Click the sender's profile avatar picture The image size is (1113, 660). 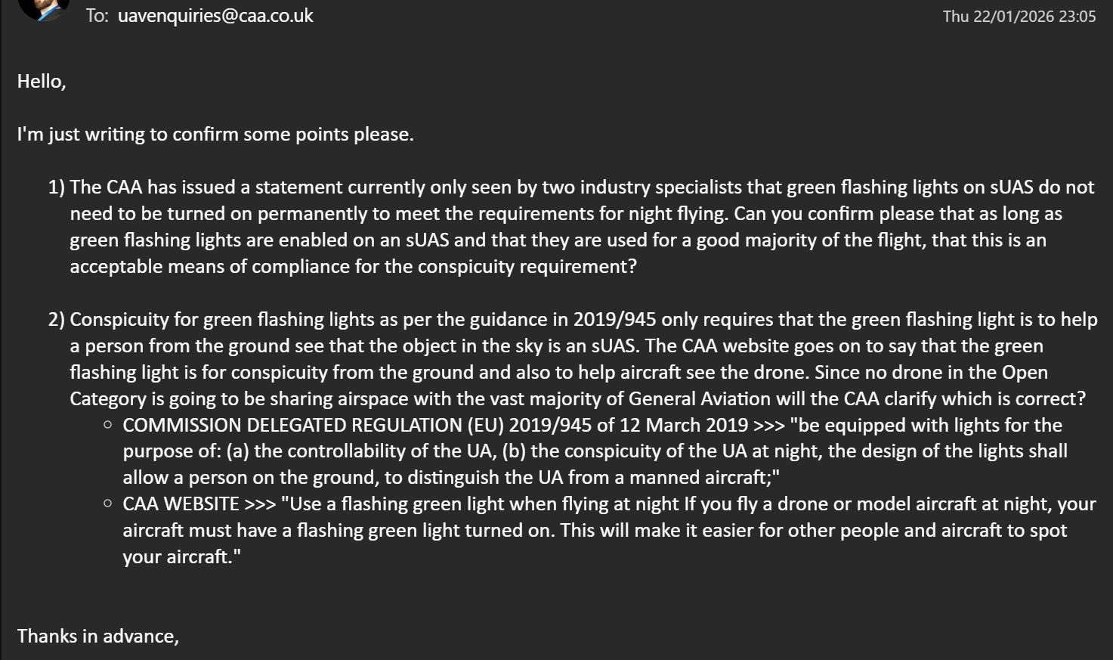44,8
